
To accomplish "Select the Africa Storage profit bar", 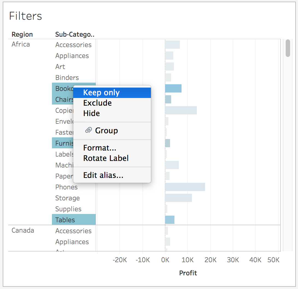I will 178,198.
